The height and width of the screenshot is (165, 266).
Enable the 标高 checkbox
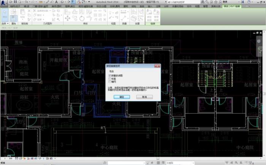109,78
